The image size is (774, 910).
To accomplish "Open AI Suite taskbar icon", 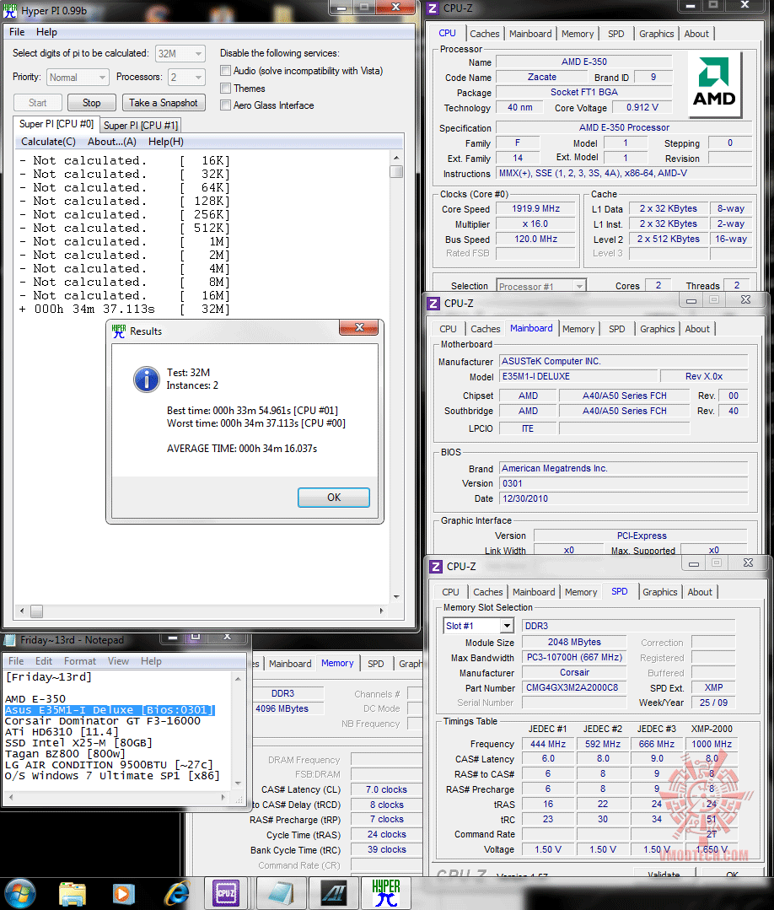I will tap(333, 894).
